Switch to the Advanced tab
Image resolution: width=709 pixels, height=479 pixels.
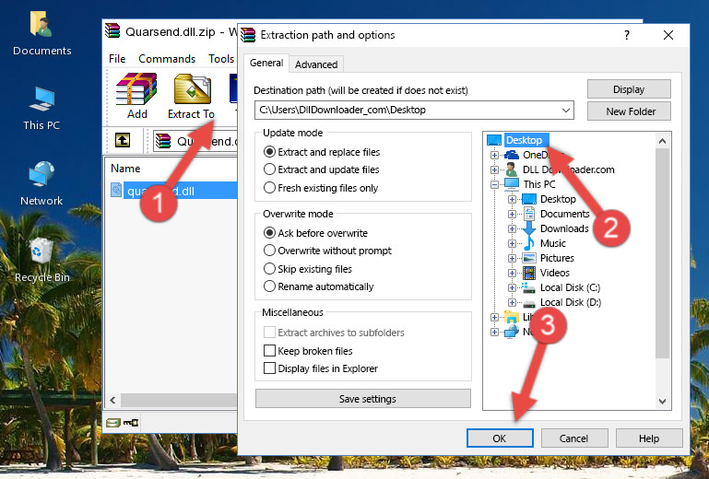pyautogui.click(x=316, y=64)
